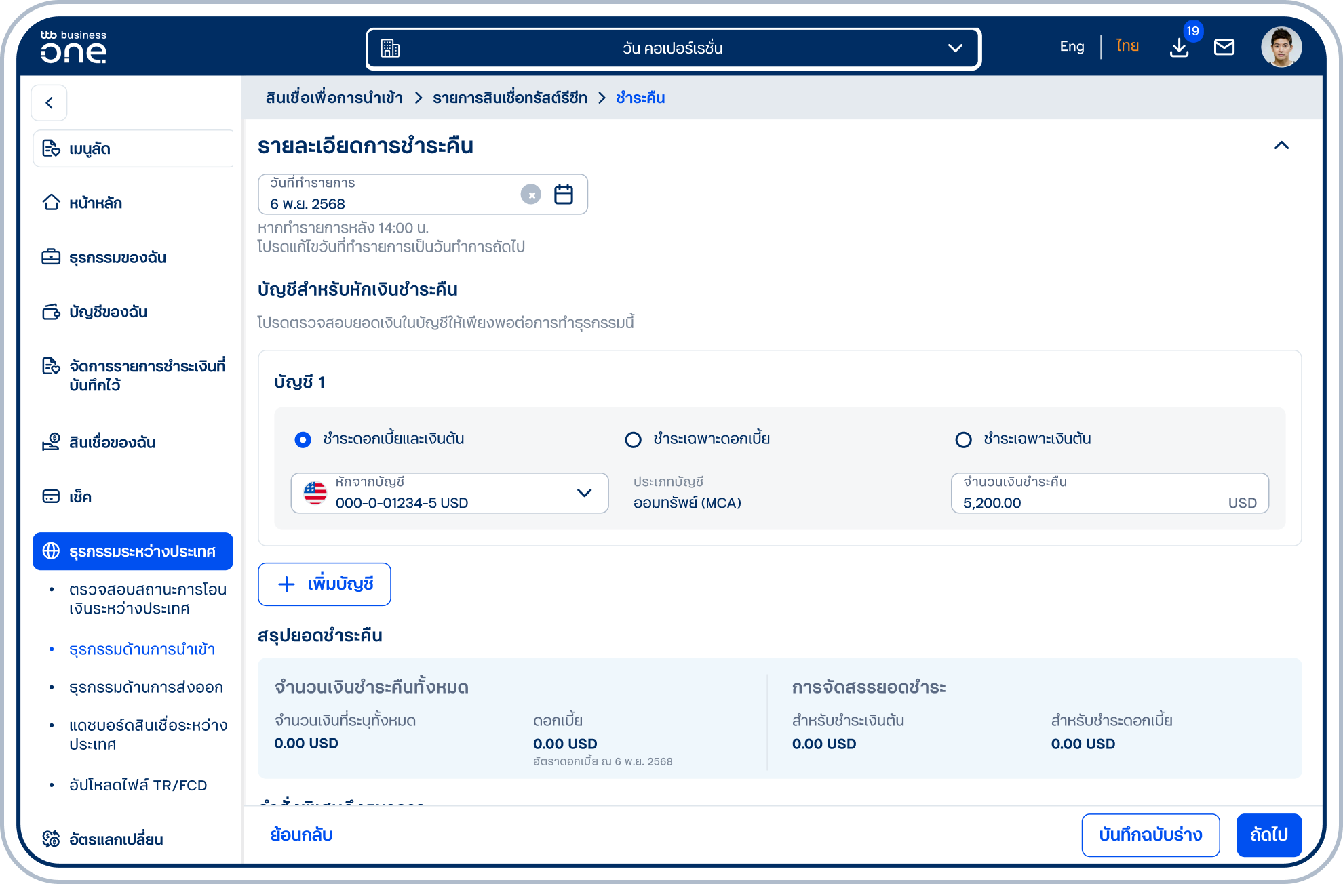Click the วันที่ทำรายการ date field

[x=423, y=195]
